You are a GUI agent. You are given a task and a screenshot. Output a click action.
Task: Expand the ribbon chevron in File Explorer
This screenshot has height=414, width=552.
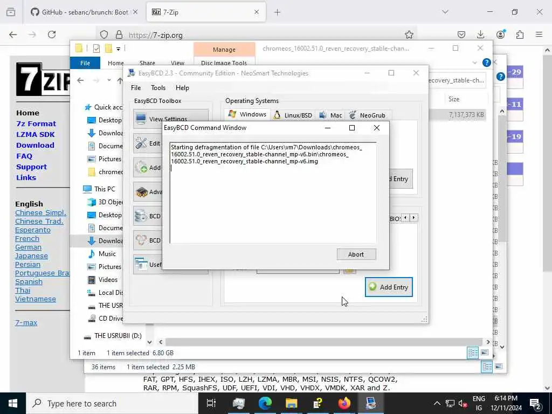(x=474, y=63)
